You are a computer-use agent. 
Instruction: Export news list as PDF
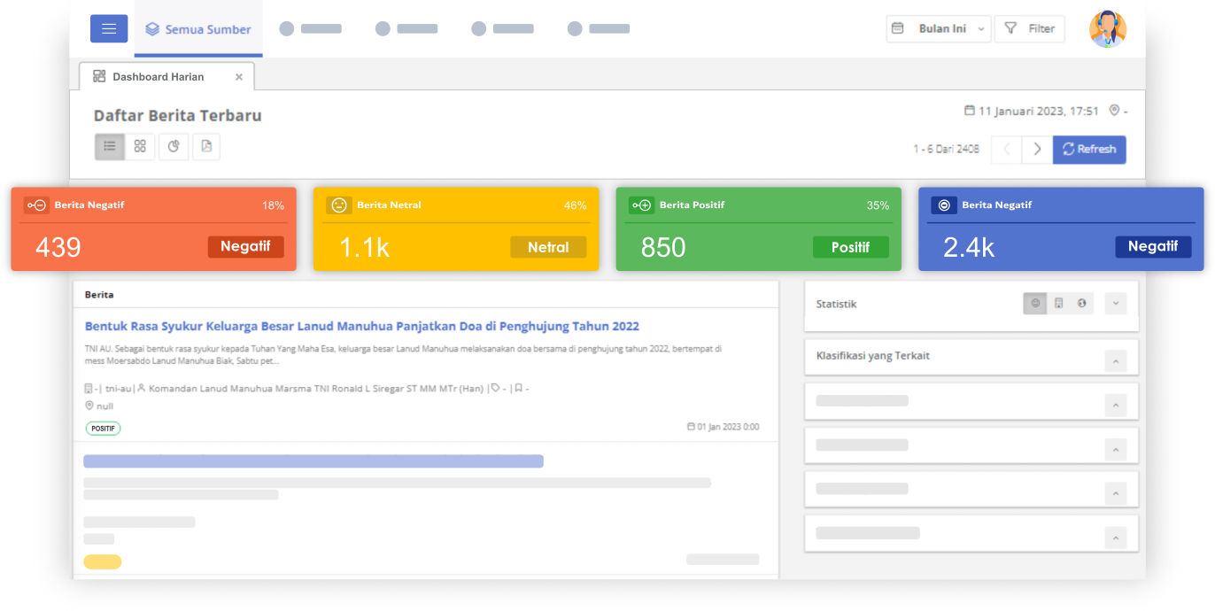pyautogui.click(x=206, y=147)
